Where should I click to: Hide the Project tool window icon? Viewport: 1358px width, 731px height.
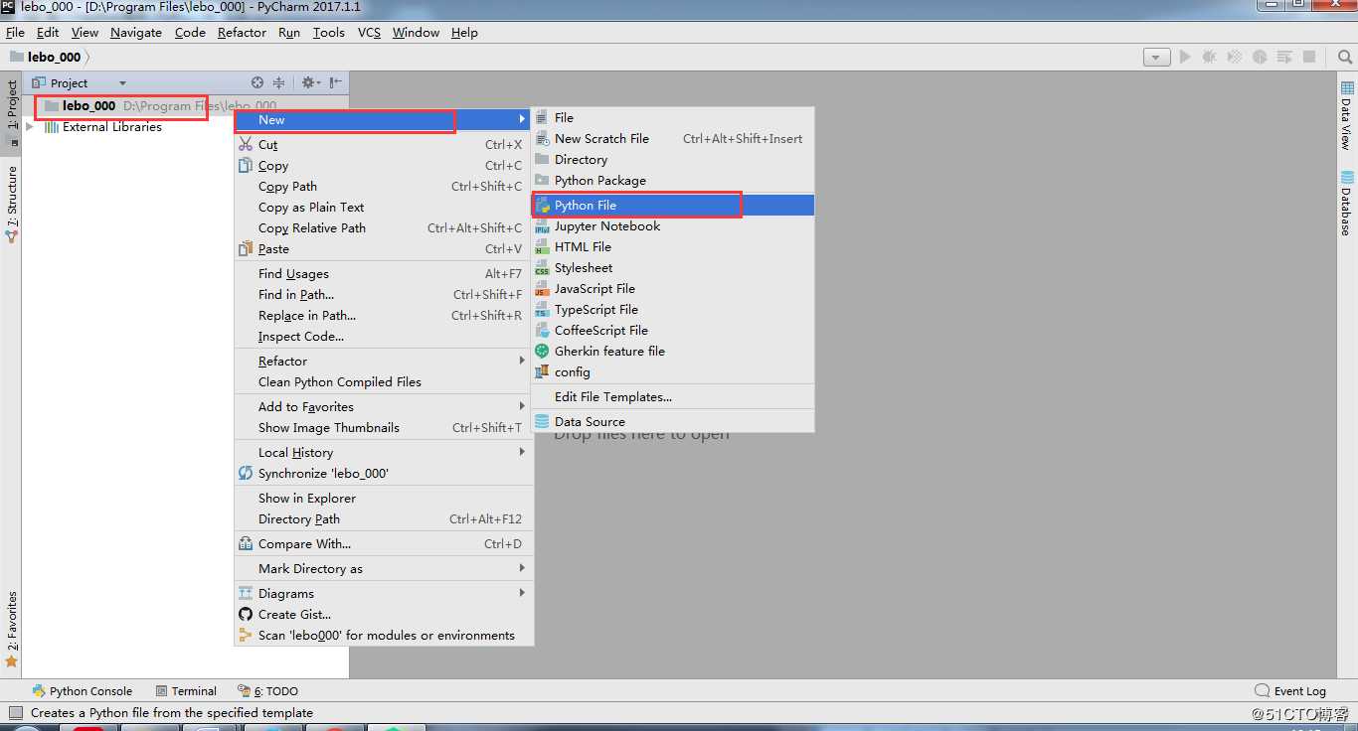coord(336,82)
